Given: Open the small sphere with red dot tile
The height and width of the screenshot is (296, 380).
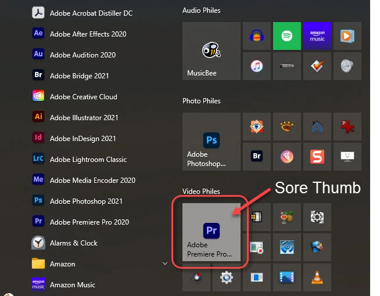Looking at the screenshot, I should (x=196, y=277).
